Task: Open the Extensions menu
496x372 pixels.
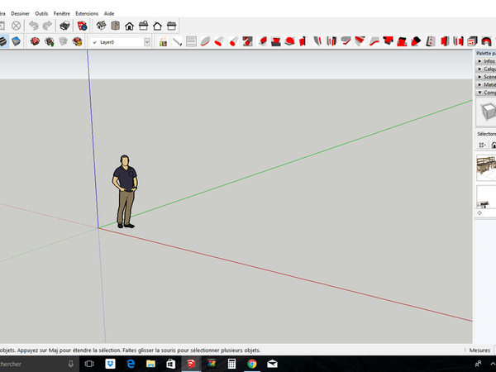Action: pos(86,14)
